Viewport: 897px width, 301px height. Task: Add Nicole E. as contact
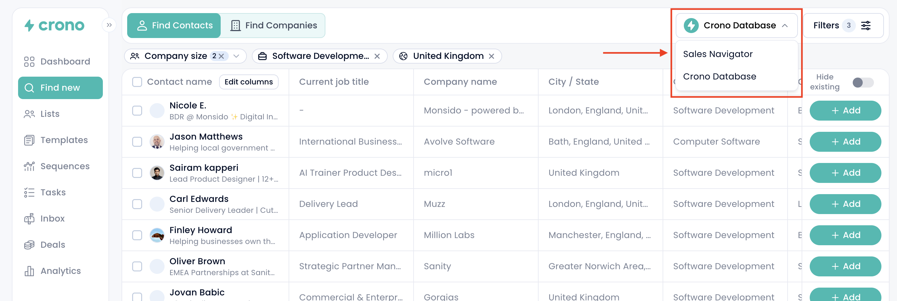tap(845, 111)
